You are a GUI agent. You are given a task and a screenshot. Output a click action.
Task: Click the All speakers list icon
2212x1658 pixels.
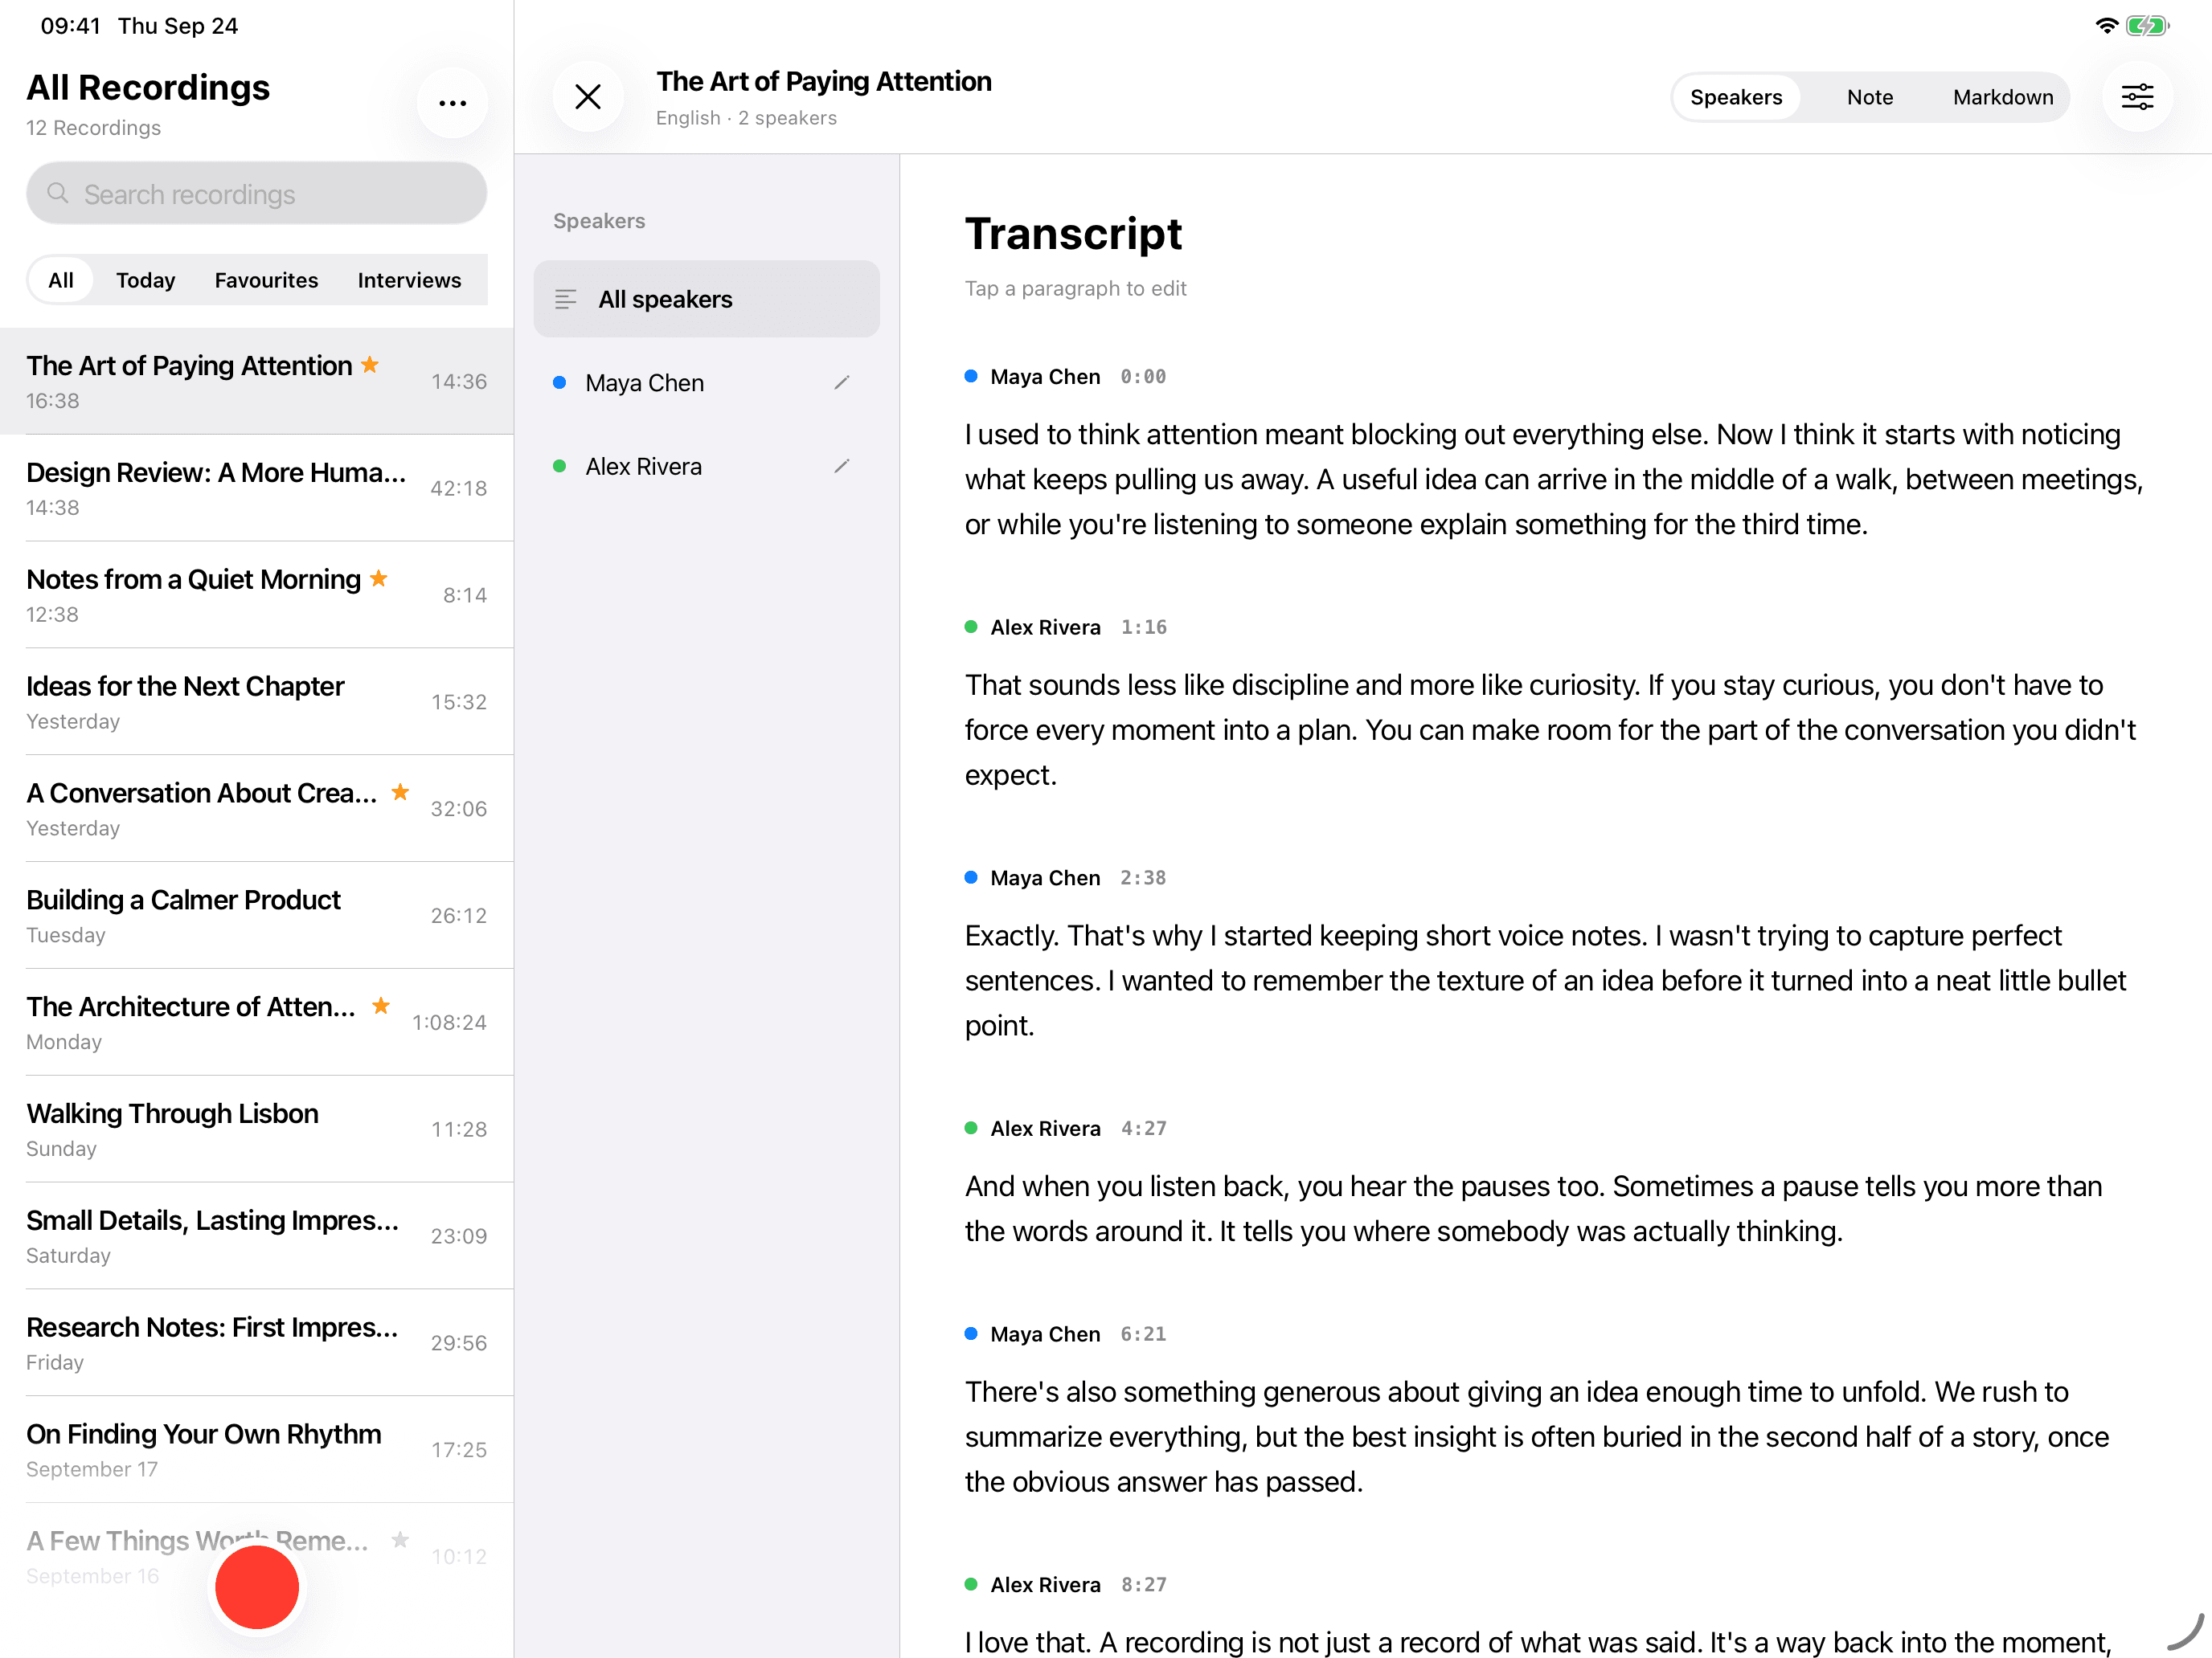566,299
